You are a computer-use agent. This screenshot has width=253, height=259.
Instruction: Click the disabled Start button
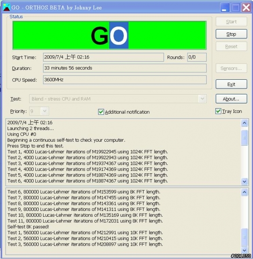[231, 22]
